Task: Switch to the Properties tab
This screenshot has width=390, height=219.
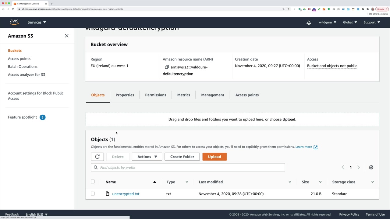Action: coord(125,95)
